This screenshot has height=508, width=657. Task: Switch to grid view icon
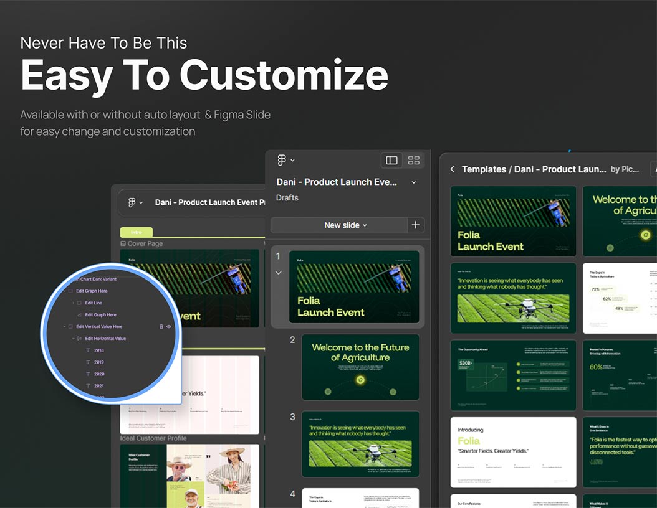(x=413, y=161)
